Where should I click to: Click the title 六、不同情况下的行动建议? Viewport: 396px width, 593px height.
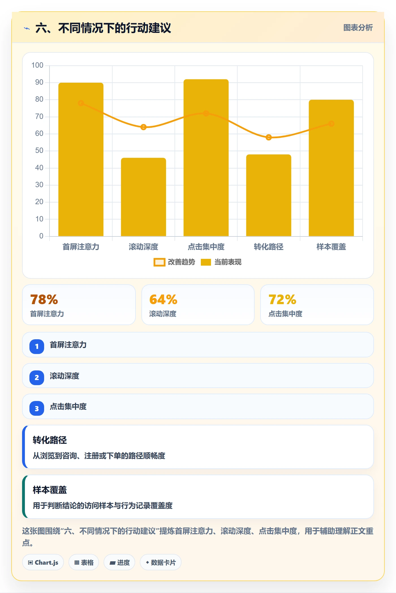(x=103, y=28)
